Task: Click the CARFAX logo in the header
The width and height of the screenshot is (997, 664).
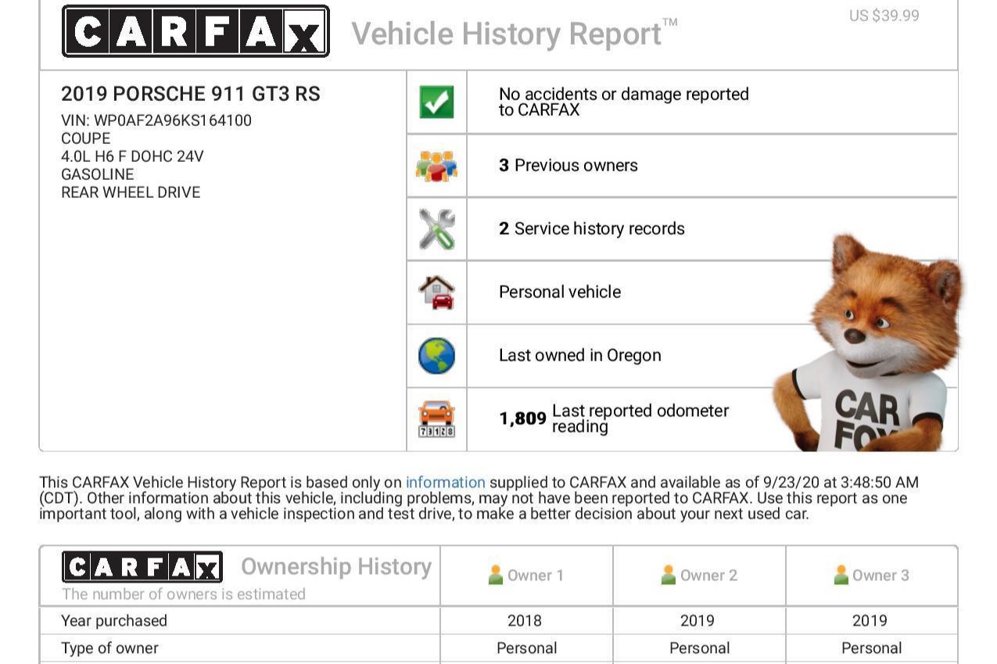Action: tap(195, 31)
